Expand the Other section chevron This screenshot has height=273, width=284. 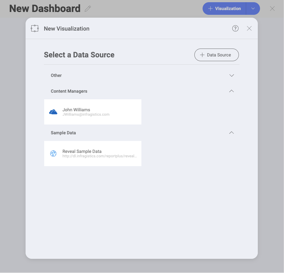click(232, 76)
